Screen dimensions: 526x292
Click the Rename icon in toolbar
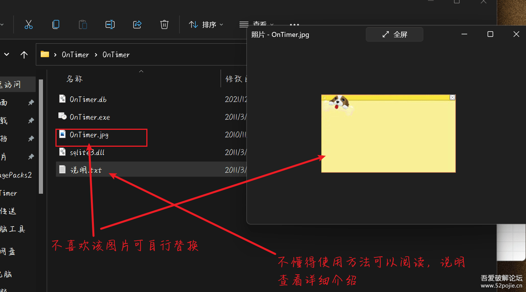pos(110,25)
